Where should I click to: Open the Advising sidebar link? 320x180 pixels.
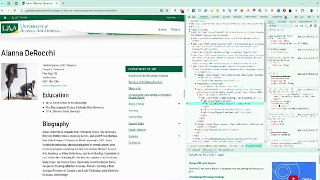(x=133, y=110)
